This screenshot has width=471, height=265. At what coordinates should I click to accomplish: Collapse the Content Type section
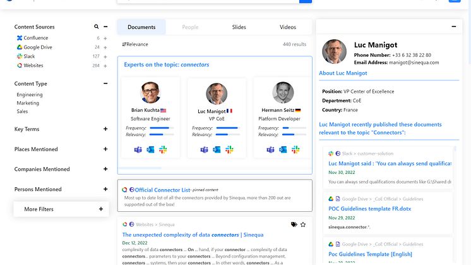105,83
